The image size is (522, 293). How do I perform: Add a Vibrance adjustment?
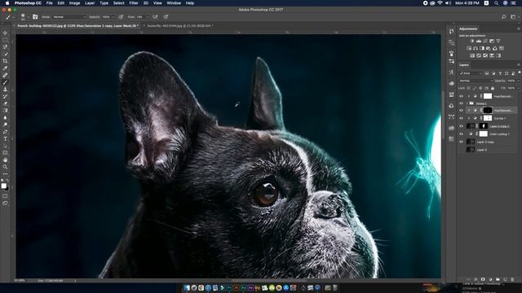coord(498,42)
